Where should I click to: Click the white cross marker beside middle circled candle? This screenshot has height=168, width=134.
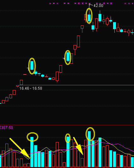pyautogui.click(x=64, y=59)
